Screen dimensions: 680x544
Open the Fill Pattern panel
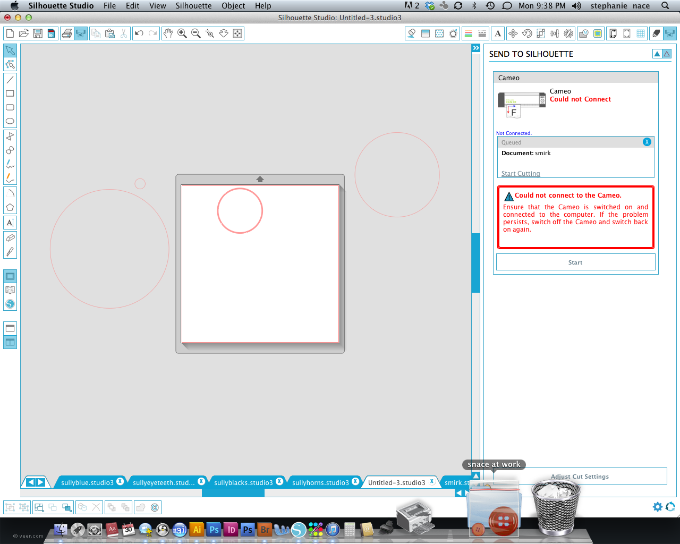pyautogui.click(x=439, y=33)
